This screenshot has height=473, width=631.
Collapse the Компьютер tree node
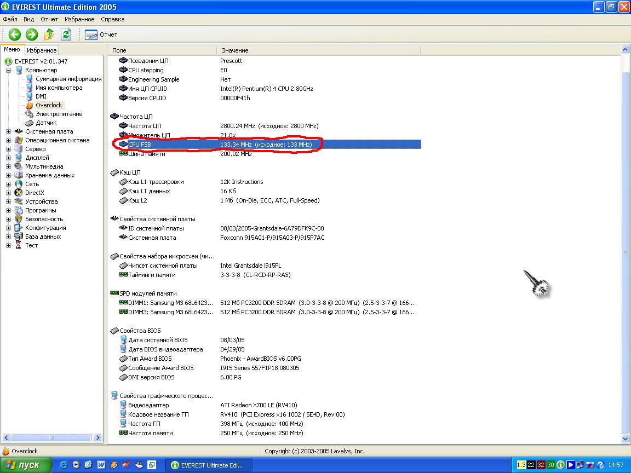click(x=8, y=70)
